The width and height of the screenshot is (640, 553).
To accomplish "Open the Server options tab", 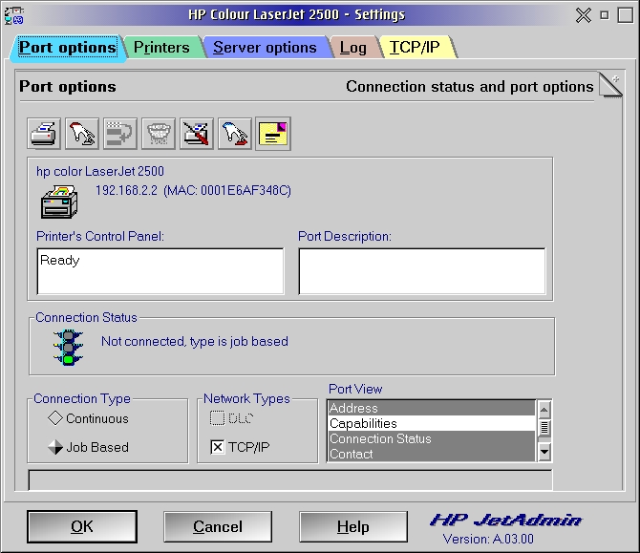I will click(x=265, y=48).
